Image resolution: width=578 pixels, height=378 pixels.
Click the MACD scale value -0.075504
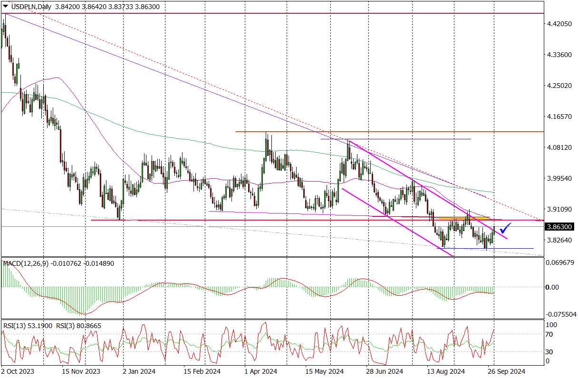point(561,314)
